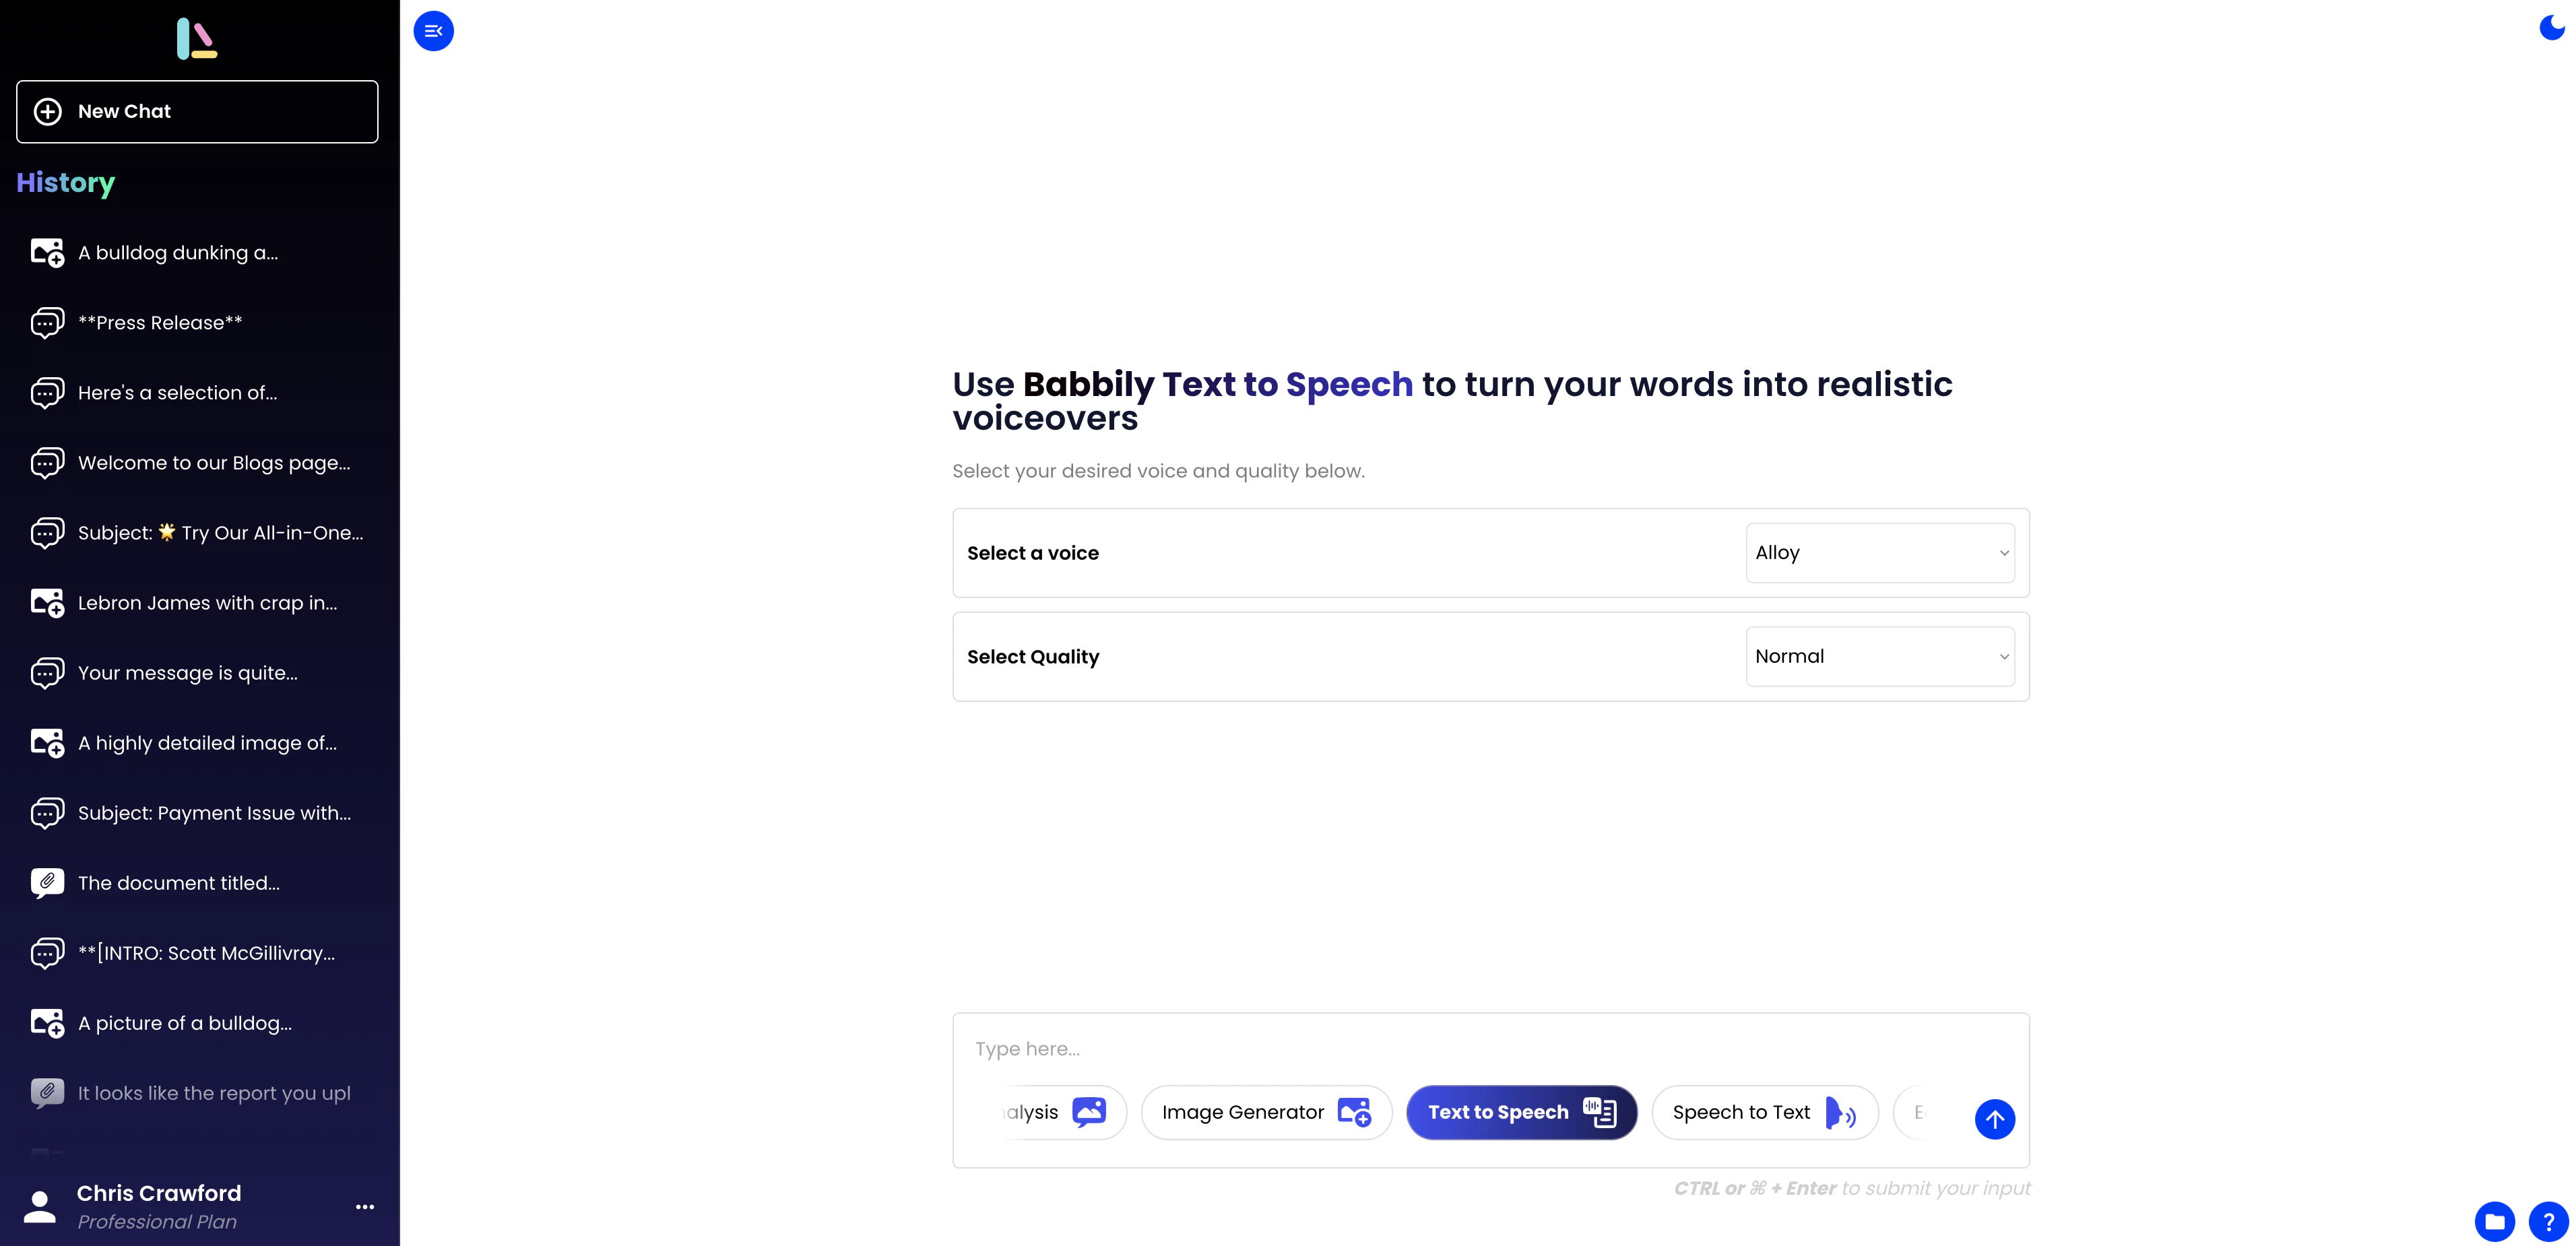The image size is (2576, 1246).
Task: Open the **Press Release** chat history item
Action: (160, 323)
